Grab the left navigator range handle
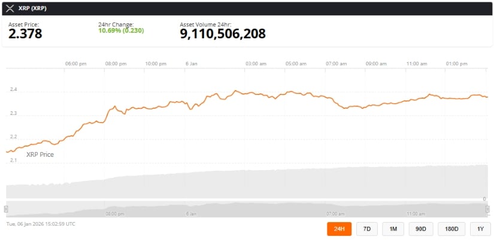494x240 pixels. coord(6,209)
